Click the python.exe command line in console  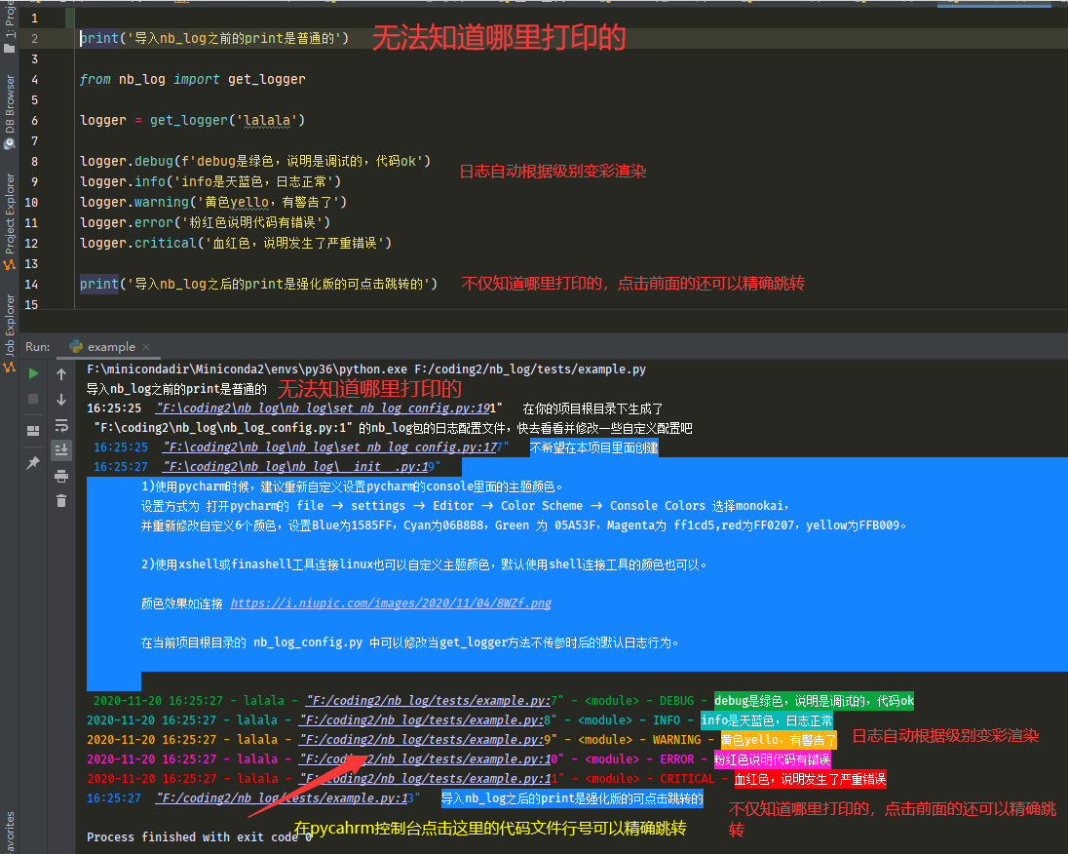[x=366, y=369]
